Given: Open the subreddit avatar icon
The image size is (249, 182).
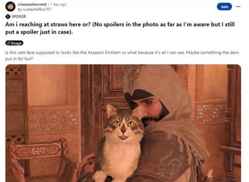Looking at the screenshot, I should coord(10,7).
